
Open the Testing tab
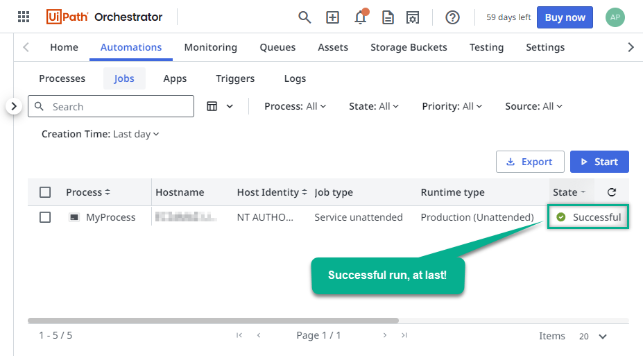[486, 47]
